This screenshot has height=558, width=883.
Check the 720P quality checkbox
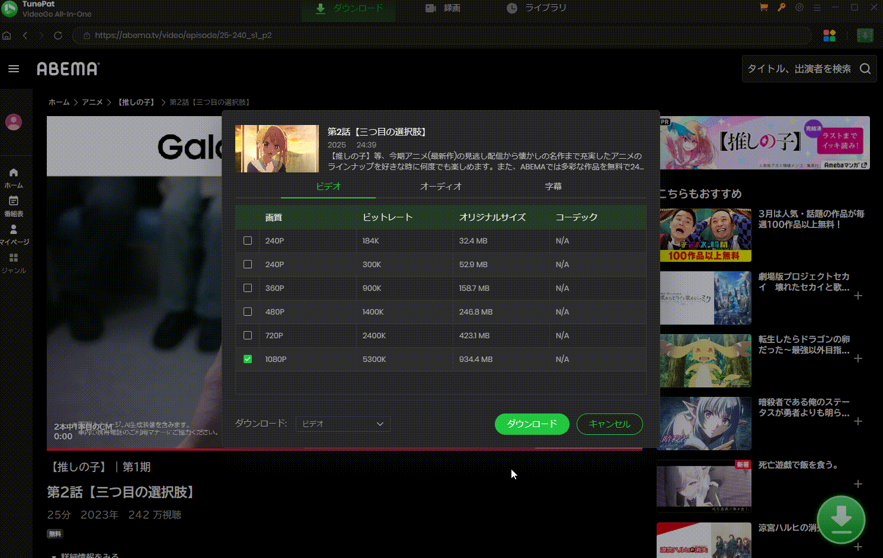[x=247, y=335]
